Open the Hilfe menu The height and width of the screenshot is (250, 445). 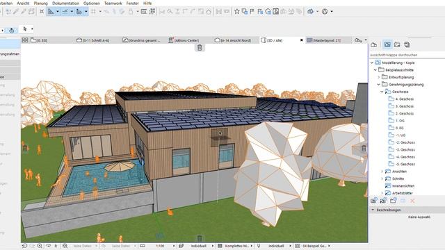(x=147, y=3)
